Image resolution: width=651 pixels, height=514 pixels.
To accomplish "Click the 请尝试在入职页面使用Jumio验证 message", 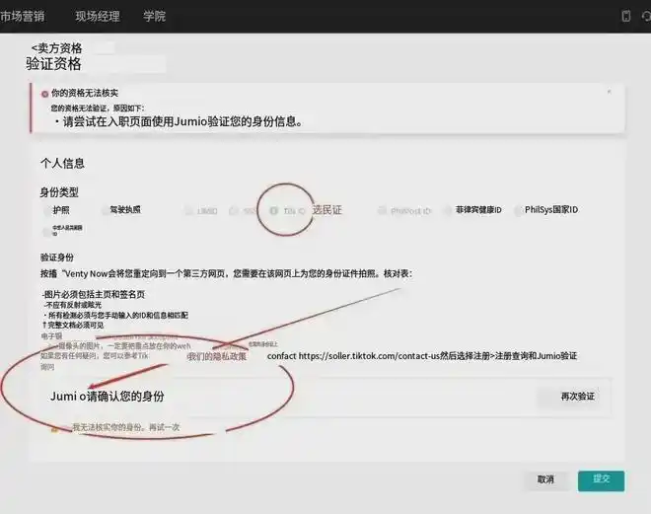I will click(x=179, y=121).
